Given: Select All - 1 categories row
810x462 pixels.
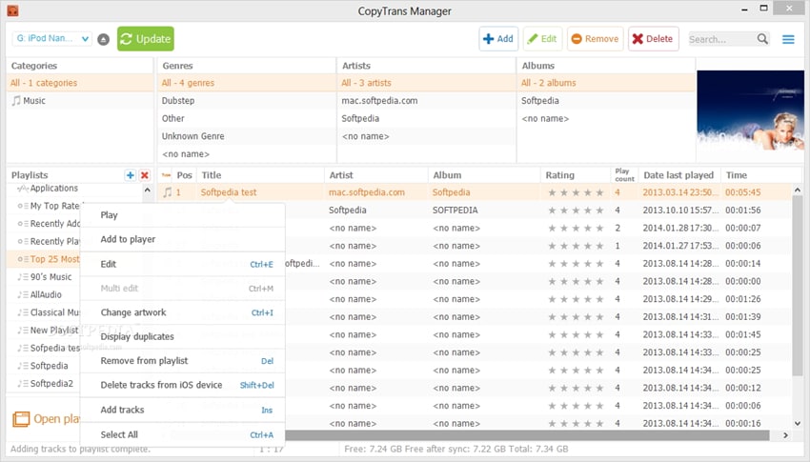Looking at the screenshot, I should 80,83.
